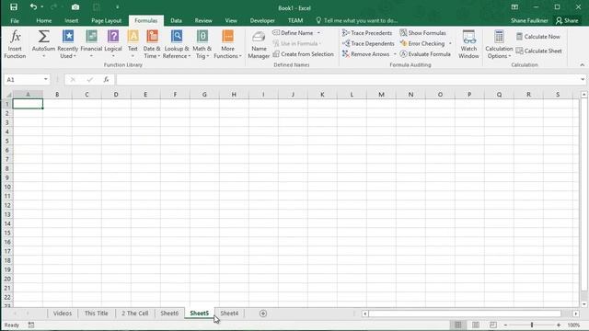This screenshot has height=331, width=589.
Task: Click Trace Precedents
Action: [x=367, y=33]
